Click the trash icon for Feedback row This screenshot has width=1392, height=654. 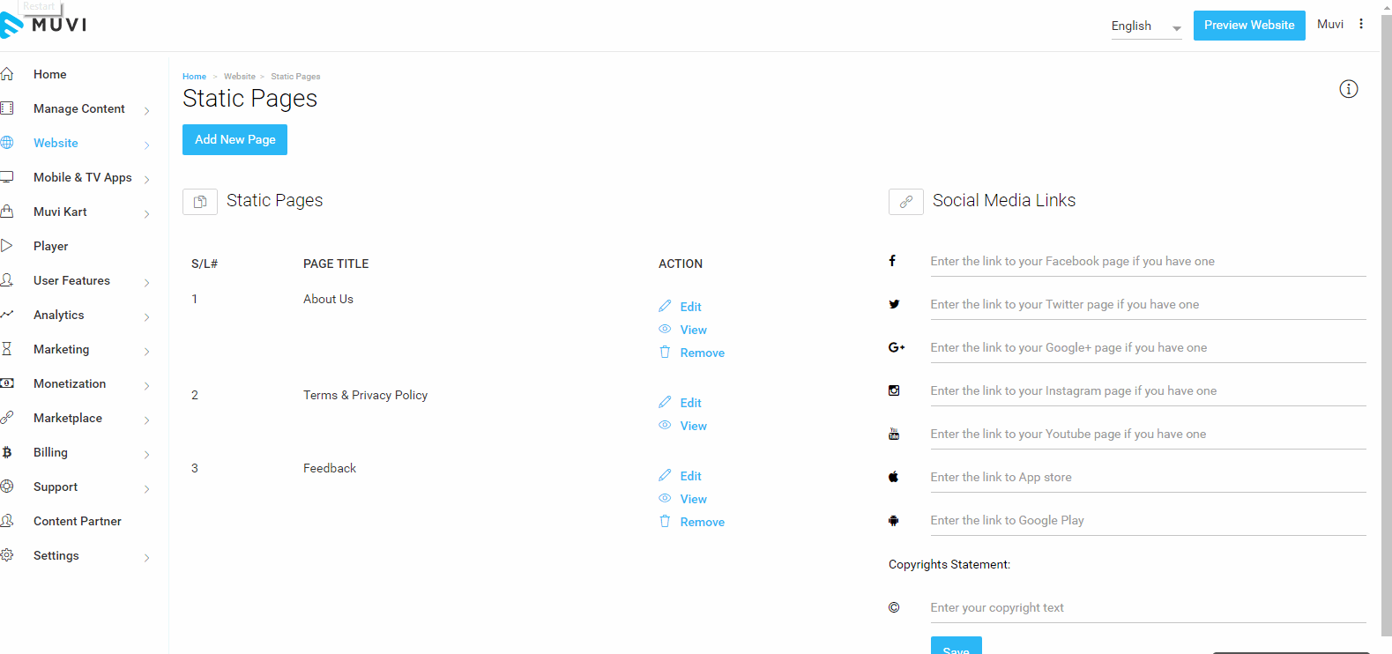coord(665,521)
